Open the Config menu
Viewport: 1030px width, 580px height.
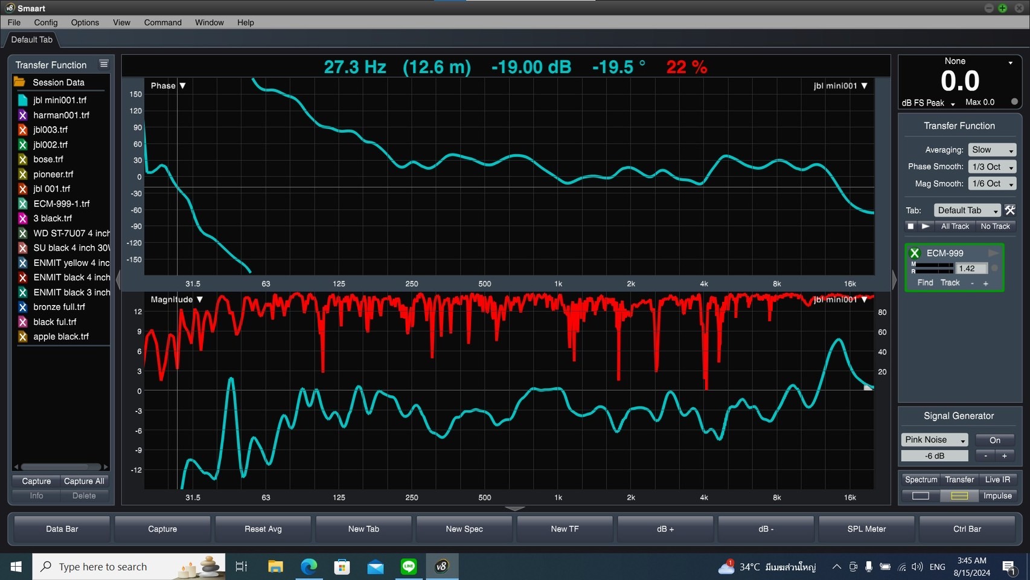[x=46, y=22]
